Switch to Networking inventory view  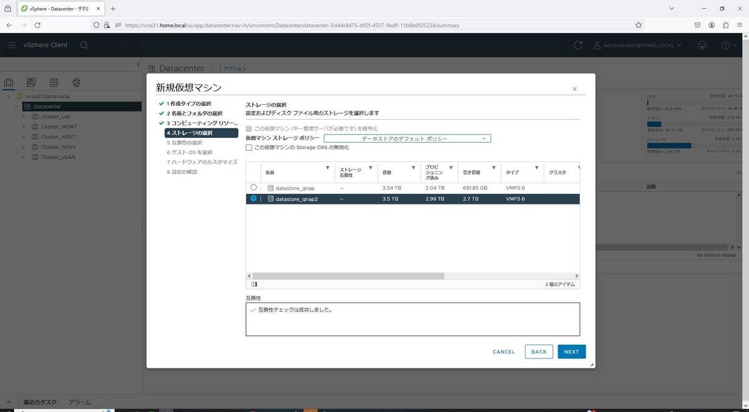pyautogui.click(x=76, y=82)
